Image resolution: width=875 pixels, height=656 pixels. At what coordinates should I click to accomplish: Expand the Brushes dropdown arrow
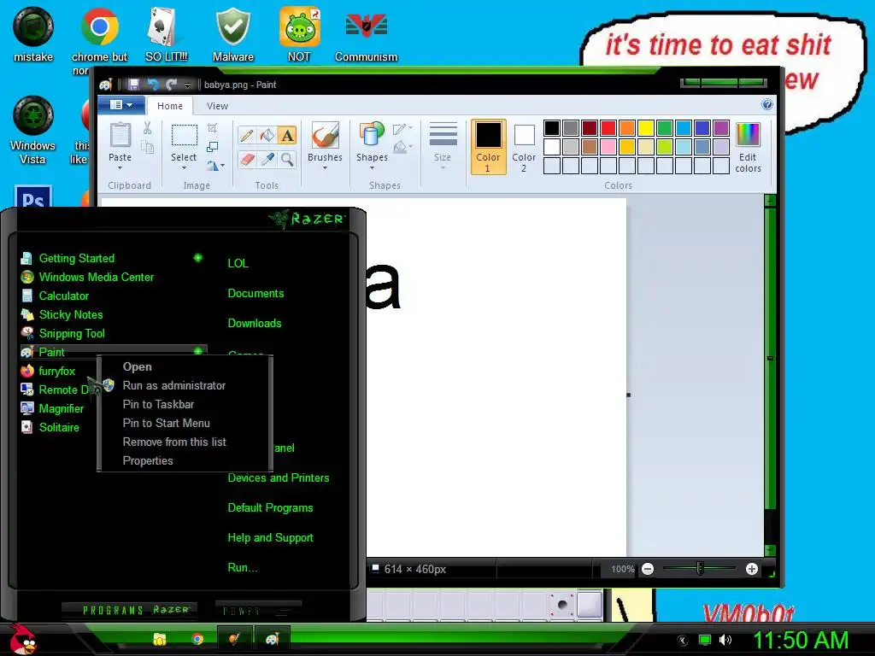[325, 168]
